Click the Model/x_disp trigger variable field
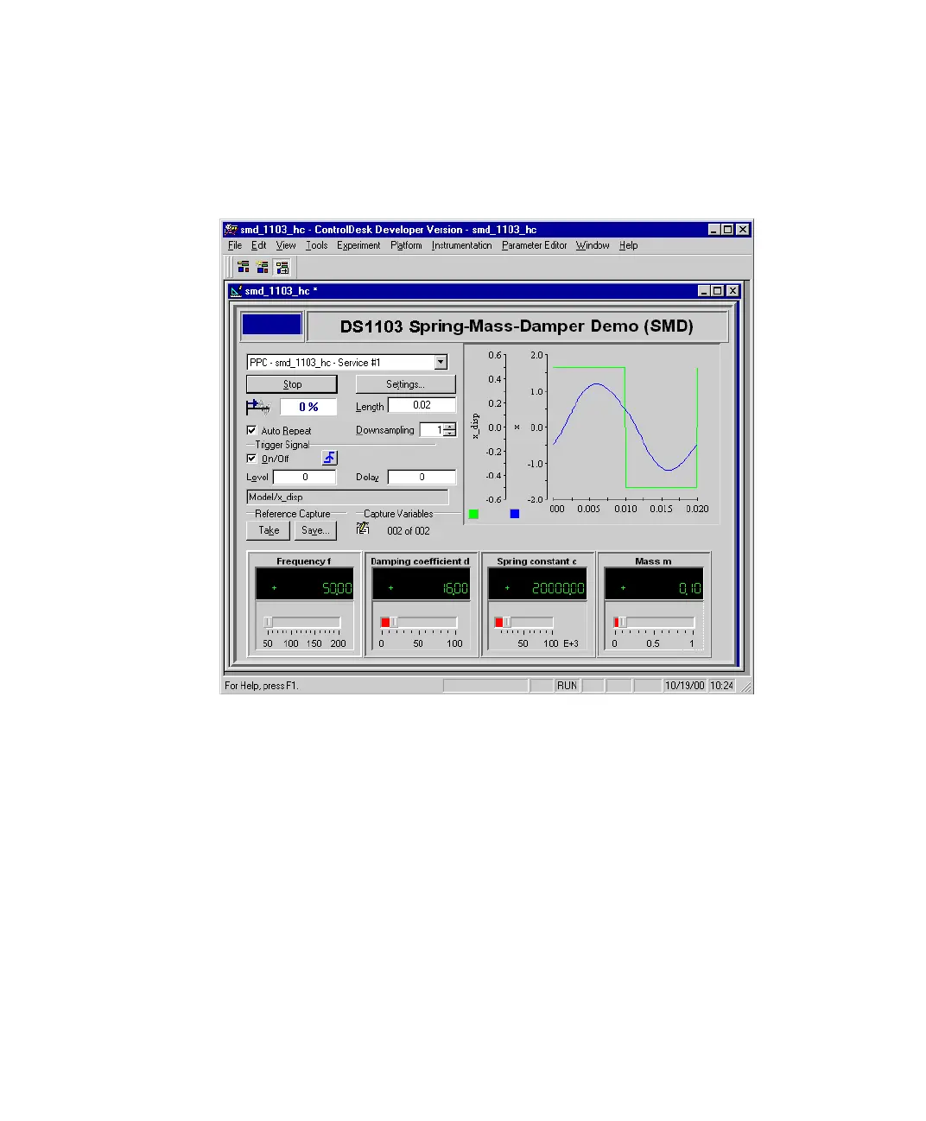The image size is (926, 1121). (x=347, y=497)
